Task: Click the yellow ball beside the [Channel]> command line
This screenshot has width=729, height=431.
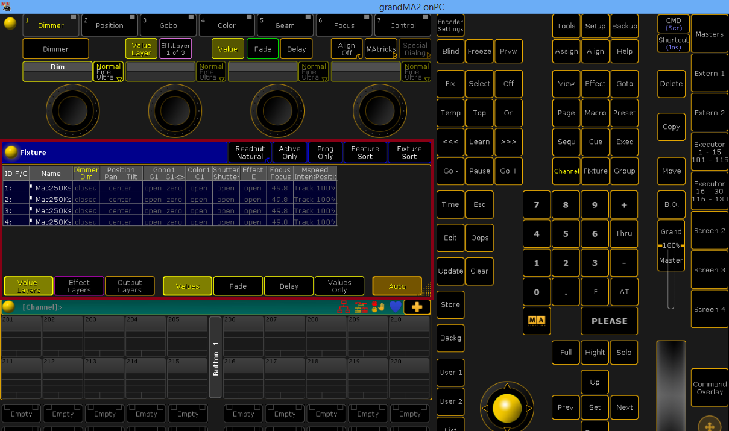Action: tap(8, 307)
